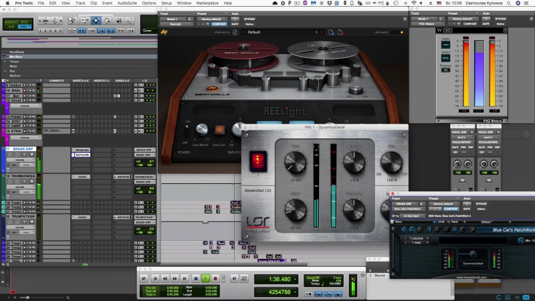Open sub counter 4254788 format dropdown
The height and width of the screenshot is (301, 535).
(x=296, y=292)
